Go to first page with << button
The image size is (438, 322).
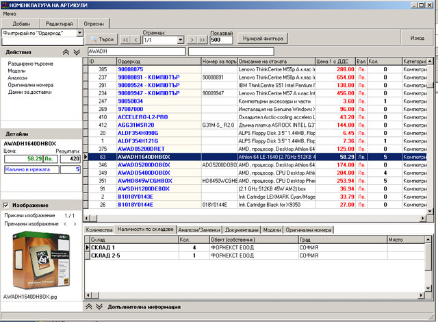tap(126, 40)
